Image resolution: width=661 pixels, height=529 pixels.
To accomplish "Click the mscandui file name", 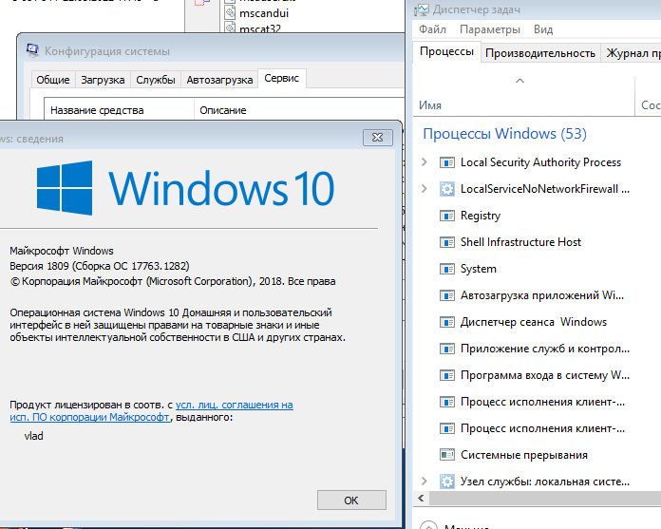I will click(x=264, y=13).
